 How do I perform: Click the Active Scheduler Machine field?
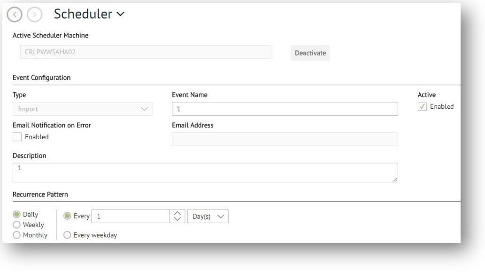click(146, 52)
